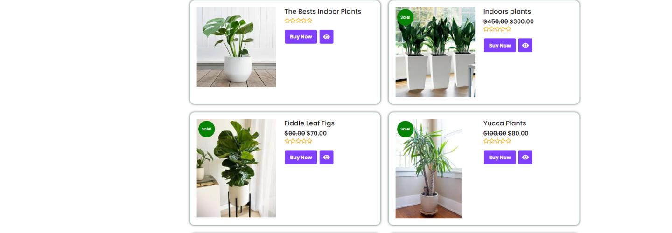Click Buy Now under Fiddle Leaf Figs
This screenshot has width=672, height=233.
coord(301,157)
